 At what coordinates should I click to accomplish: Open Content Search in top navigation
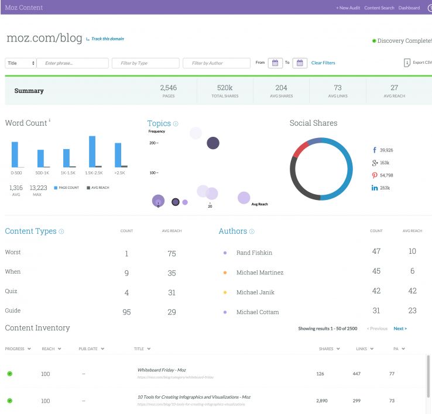point(379,8)
